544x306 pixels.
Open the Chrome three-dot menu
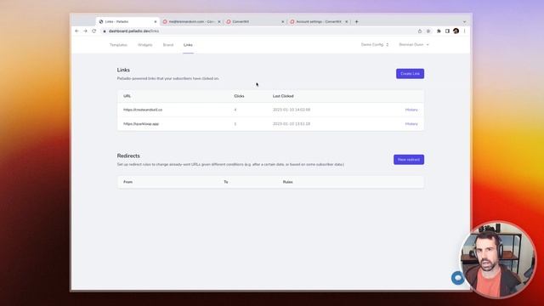pyautogui.click(x=465, y=31)
